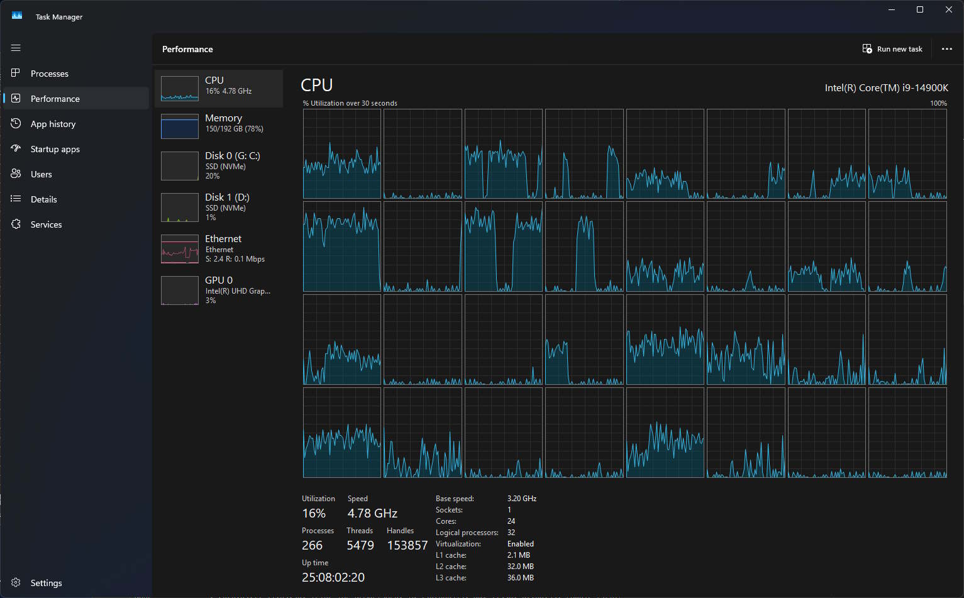Open the App history page
964x598 pixels.
click(53, 124)
